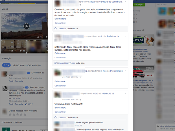The image size is (175, 131).
Task: Click the chat activation icon at bottom right
Action: 158,126
